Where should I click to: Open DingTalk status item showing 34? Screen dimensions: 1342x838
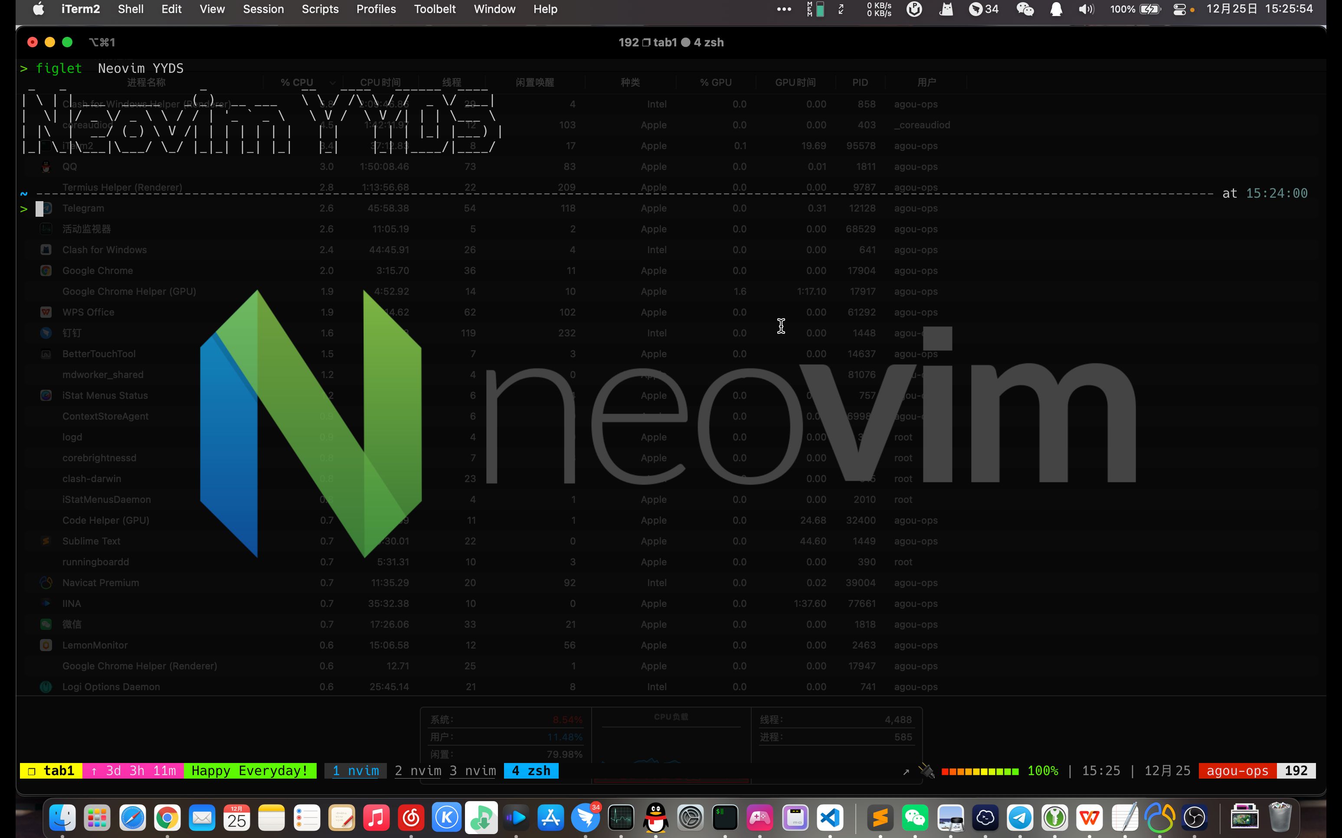[984, 9]
